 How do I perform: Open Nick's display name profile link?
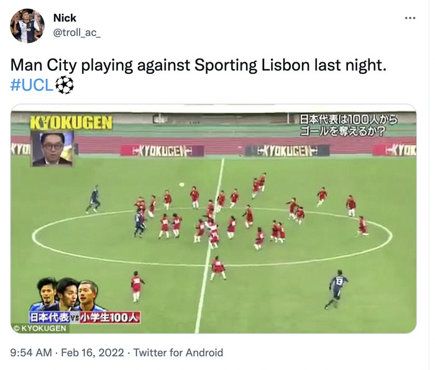[65, 18]
